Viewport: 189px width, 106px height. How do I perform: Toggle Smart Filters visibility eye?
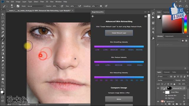[164, 92]
